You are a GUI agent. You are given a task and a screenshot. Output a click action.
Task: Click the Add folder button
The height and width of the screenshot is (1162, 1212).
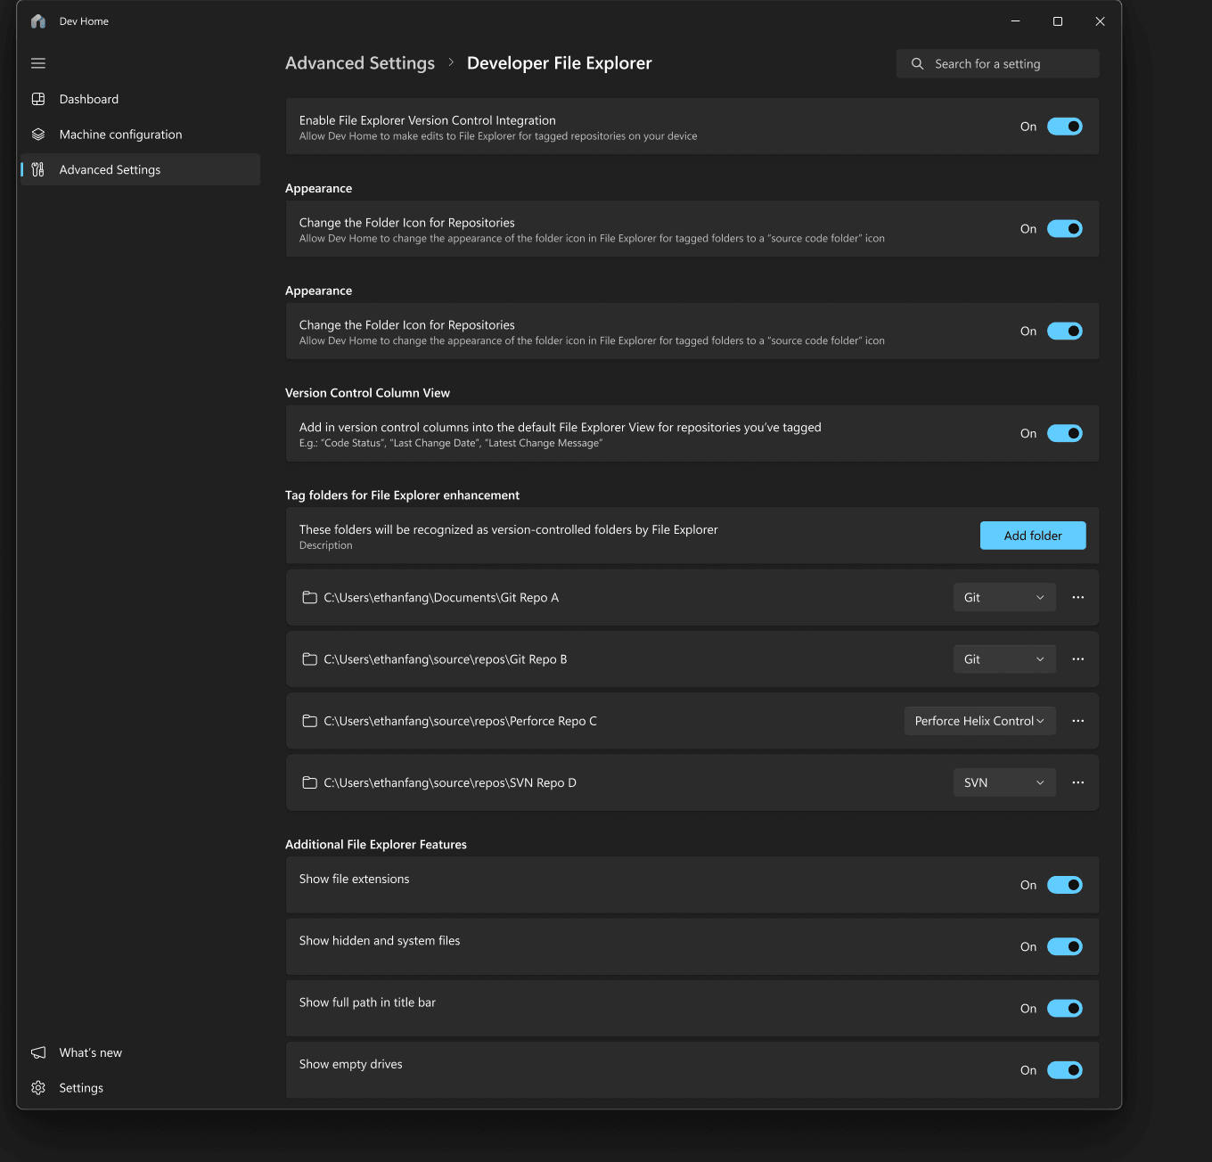pos(1032,536)
